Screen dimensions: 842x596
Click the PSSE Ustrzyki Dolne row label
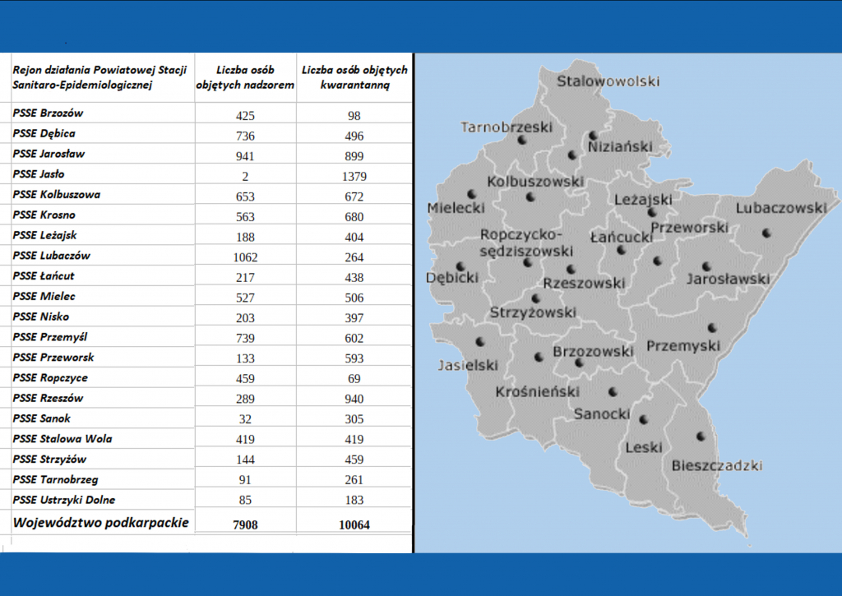pos(64,500)
